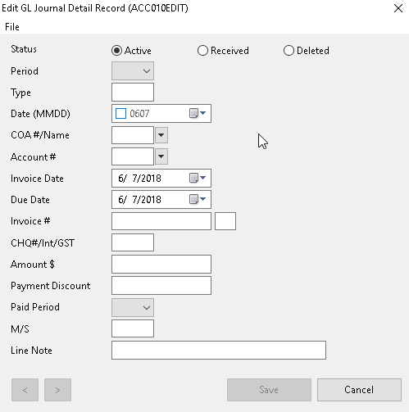Close the Edit GL Journal Detail window
Image resolution: width=409 pixels, height=412 pixels.
[x=398, y=8]
